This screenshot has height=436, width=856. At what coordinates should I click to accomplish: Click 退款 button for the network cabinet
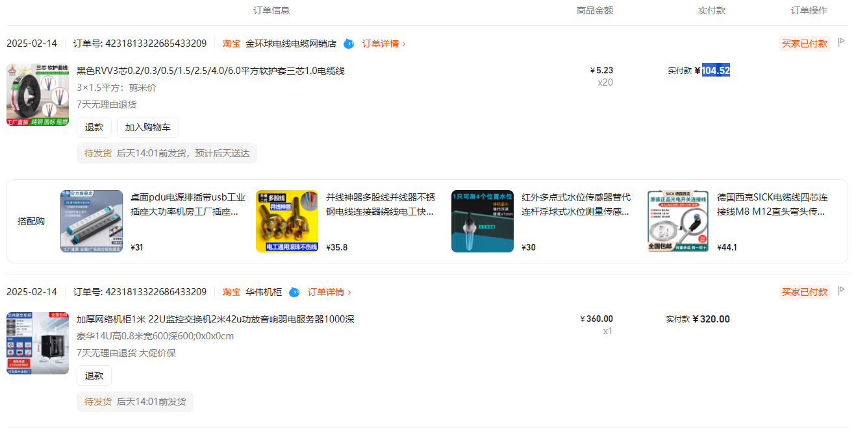(94, 376)
